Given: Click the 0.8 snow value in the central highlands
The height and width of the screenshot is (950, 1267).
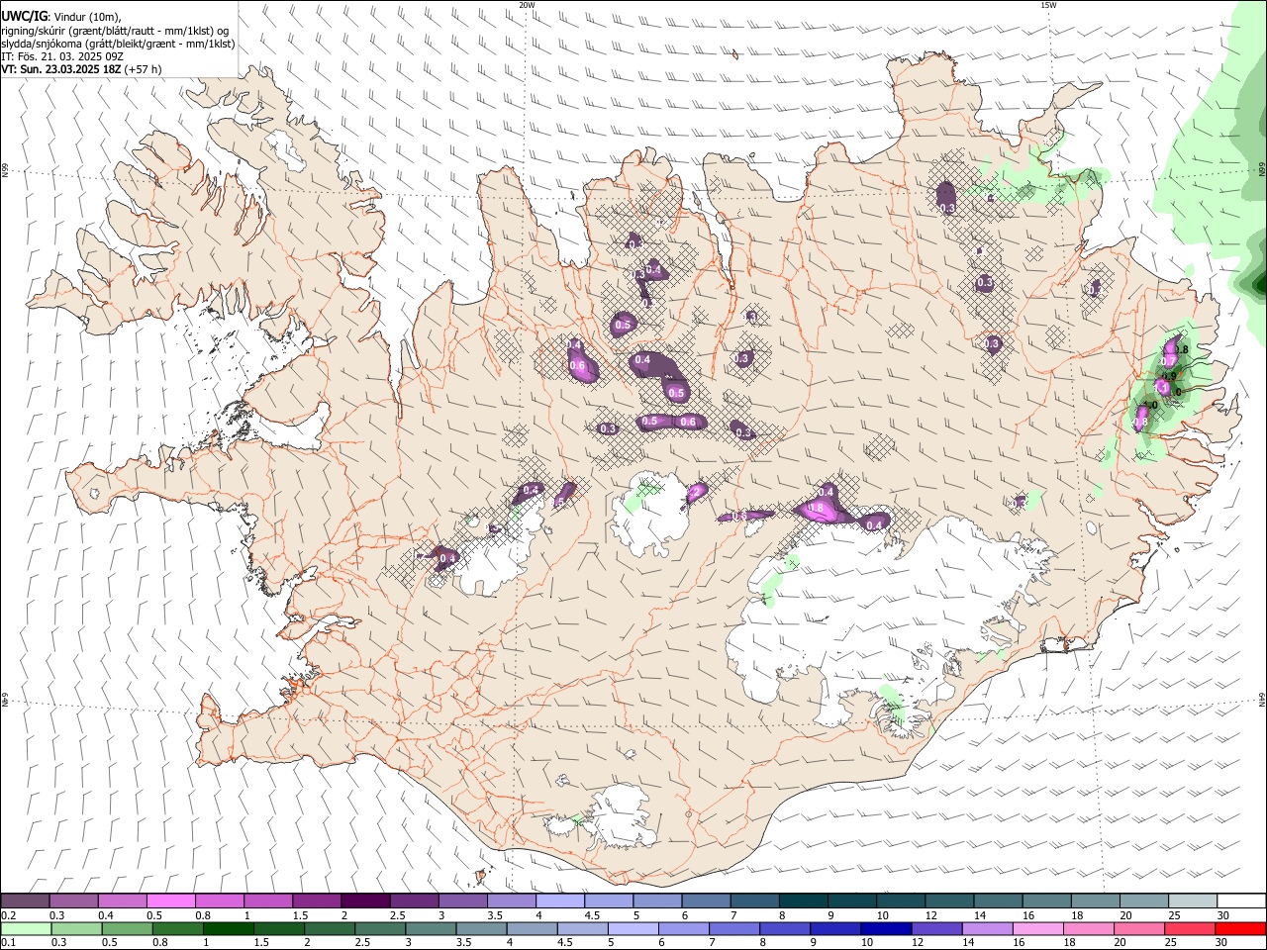Looking at the screenshot, I should tap(817, 508).
